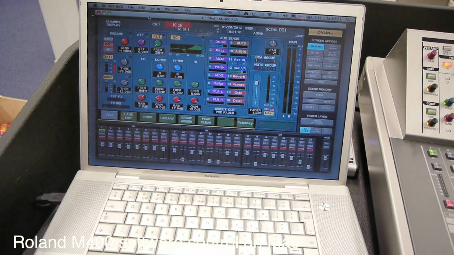
Task: Click the channel 10 fader in mixer
Action: pyautogui.click(x=183, y=159)
